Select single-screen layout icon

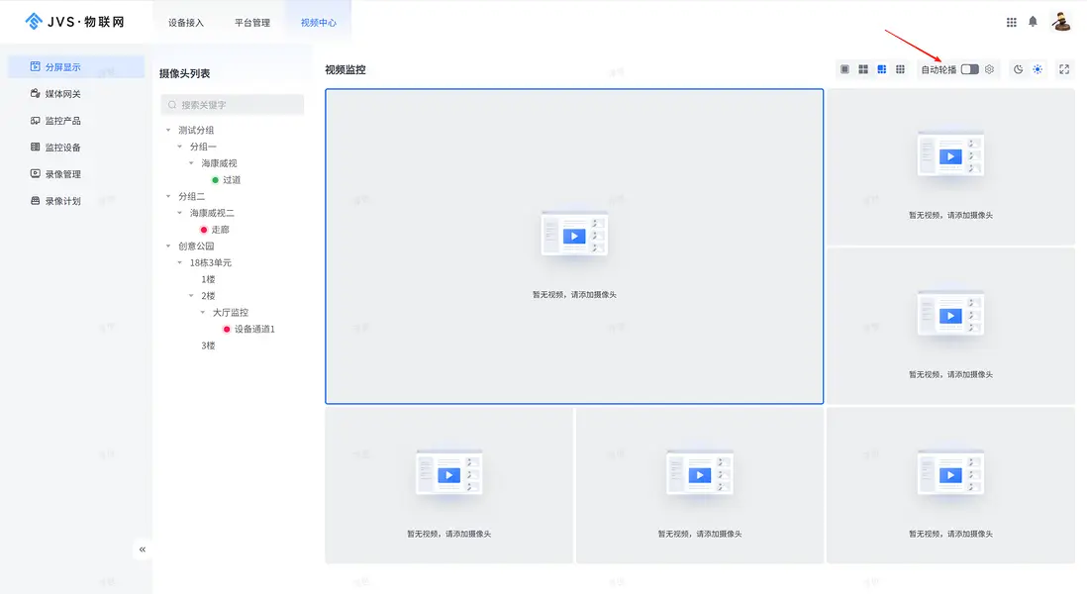(844, 69)
